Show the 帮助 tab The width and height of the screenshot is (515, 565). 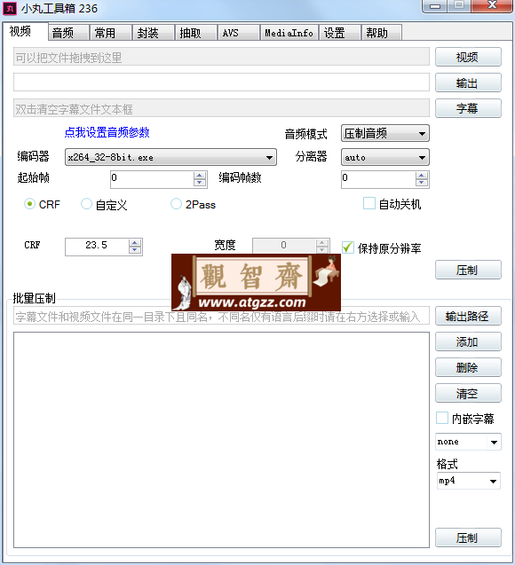[x=382, y=33]
